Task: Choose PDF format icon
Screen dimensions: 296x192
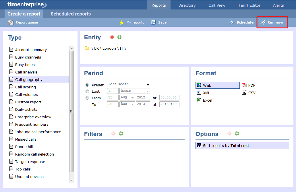Action: click(244, 85)
